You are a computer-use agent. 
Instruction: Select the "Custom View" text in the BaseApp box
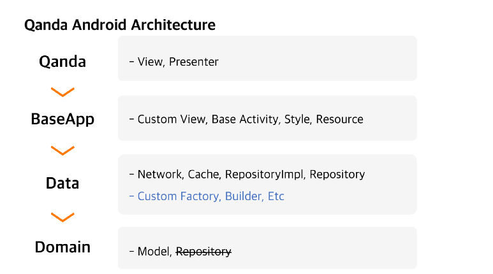coord(172,119)
